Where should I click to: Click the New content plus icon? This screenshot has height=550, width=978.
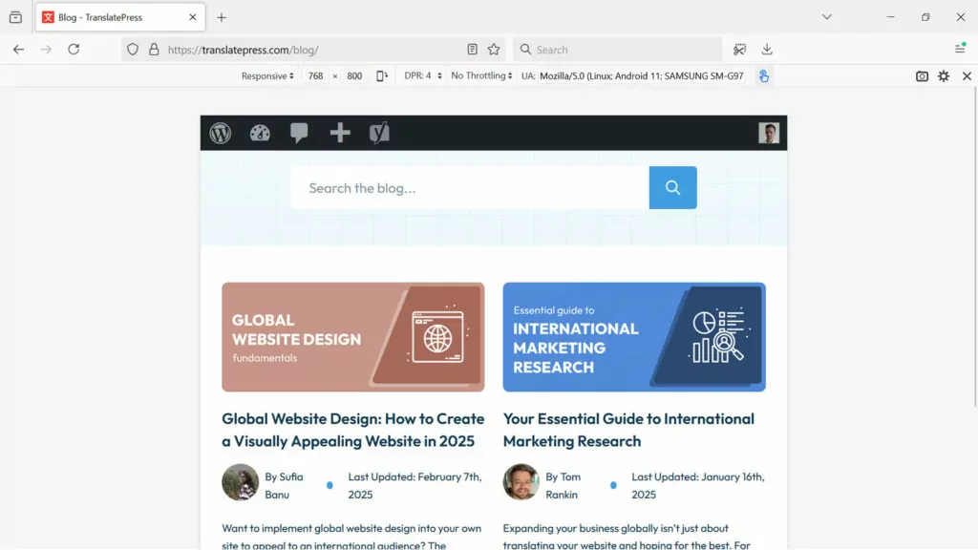click(340, 132)
